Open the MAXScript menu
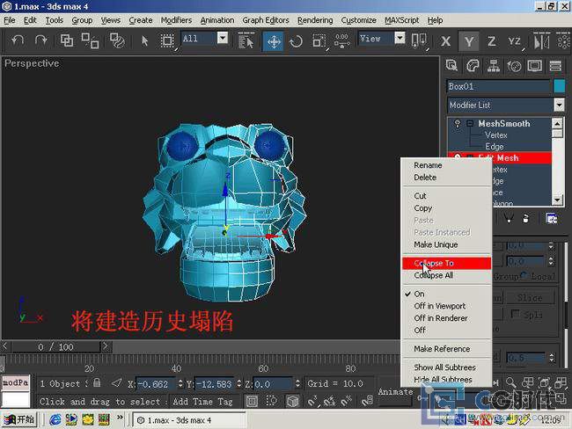The width and height of the screenshot is (572, 429). click(x=401, y=20)
